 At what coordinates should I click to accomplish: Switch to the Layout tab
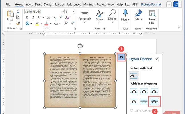(x=60, y=5)
